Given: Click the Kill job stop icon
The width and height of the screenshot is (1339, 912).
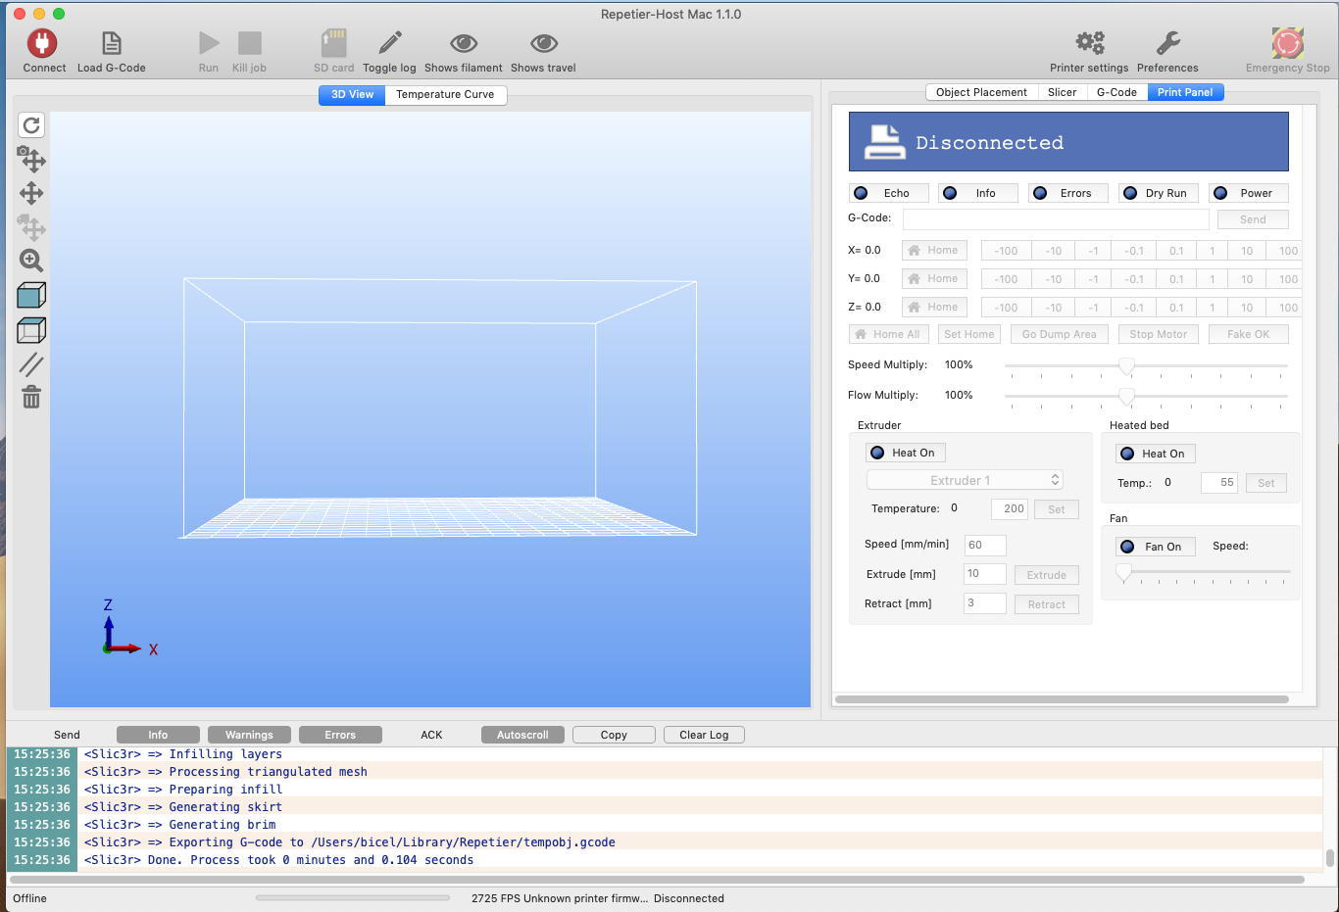Looking at the screenshot, I should [x=250, y=43].
